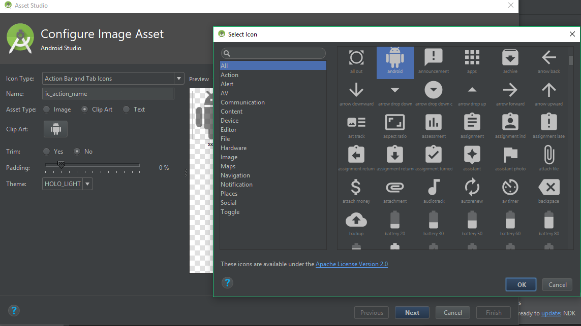Select the 'all out' icon
Screen dimensions: 581x326
356,62
